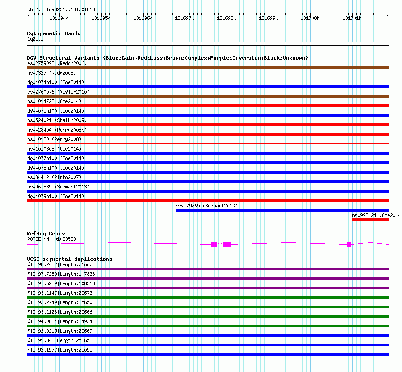Click the thin red nsv10180 line

208,143
